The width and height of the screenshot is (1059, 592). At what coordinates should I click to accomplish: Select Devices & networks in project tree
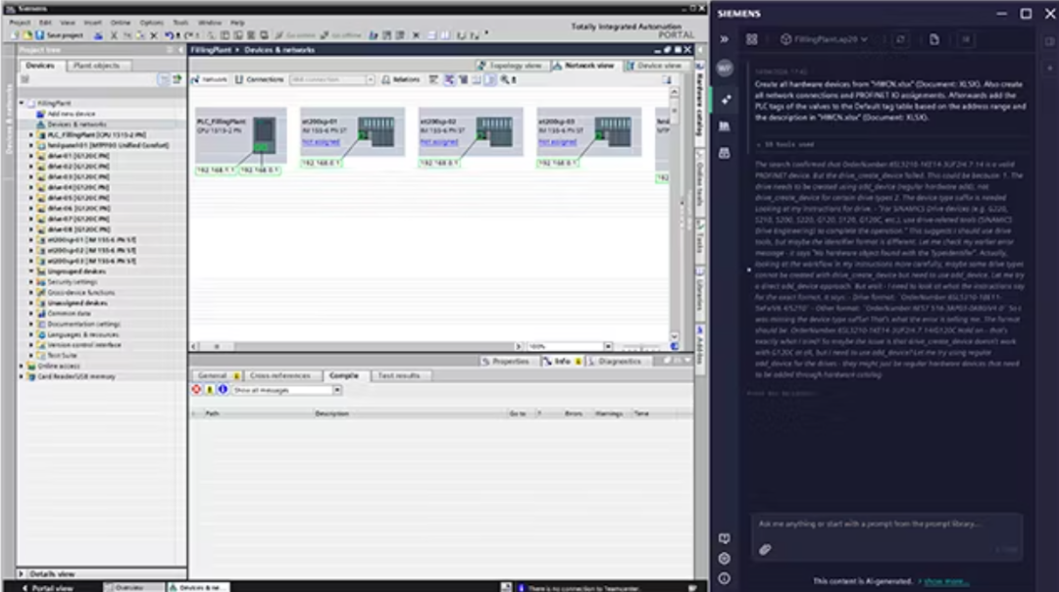pyautogui.click(x=76, y=124)
